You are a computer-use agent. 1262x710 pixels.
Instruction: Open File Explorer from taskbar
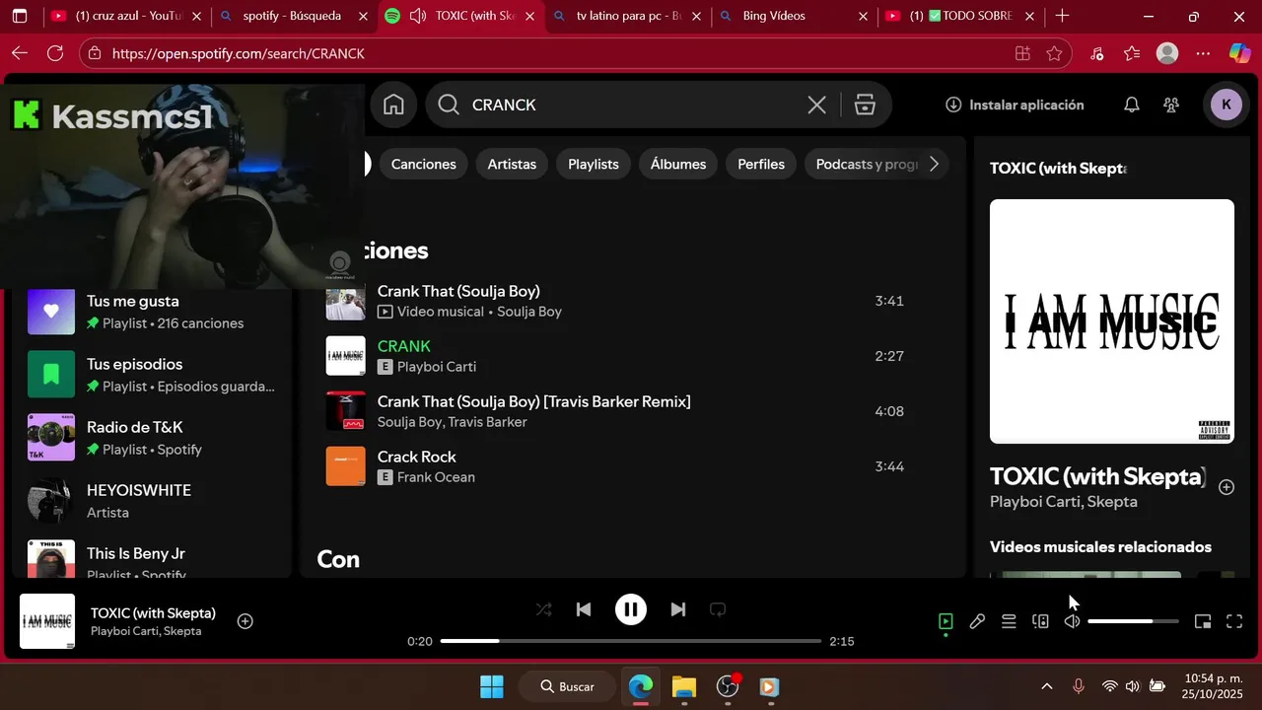coord(684,686)
